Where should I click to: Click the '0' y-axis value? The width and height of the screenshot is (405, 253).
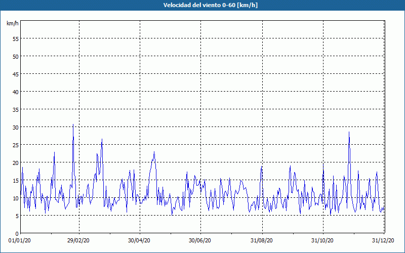click(x=17, y=234)
